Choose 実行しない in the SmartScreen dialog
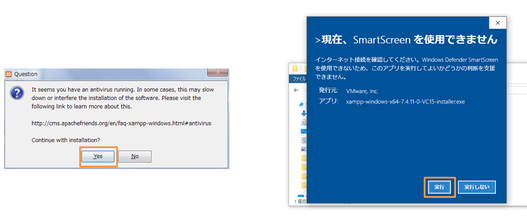This screenshot has width=527, height=223. click(477, 187)
